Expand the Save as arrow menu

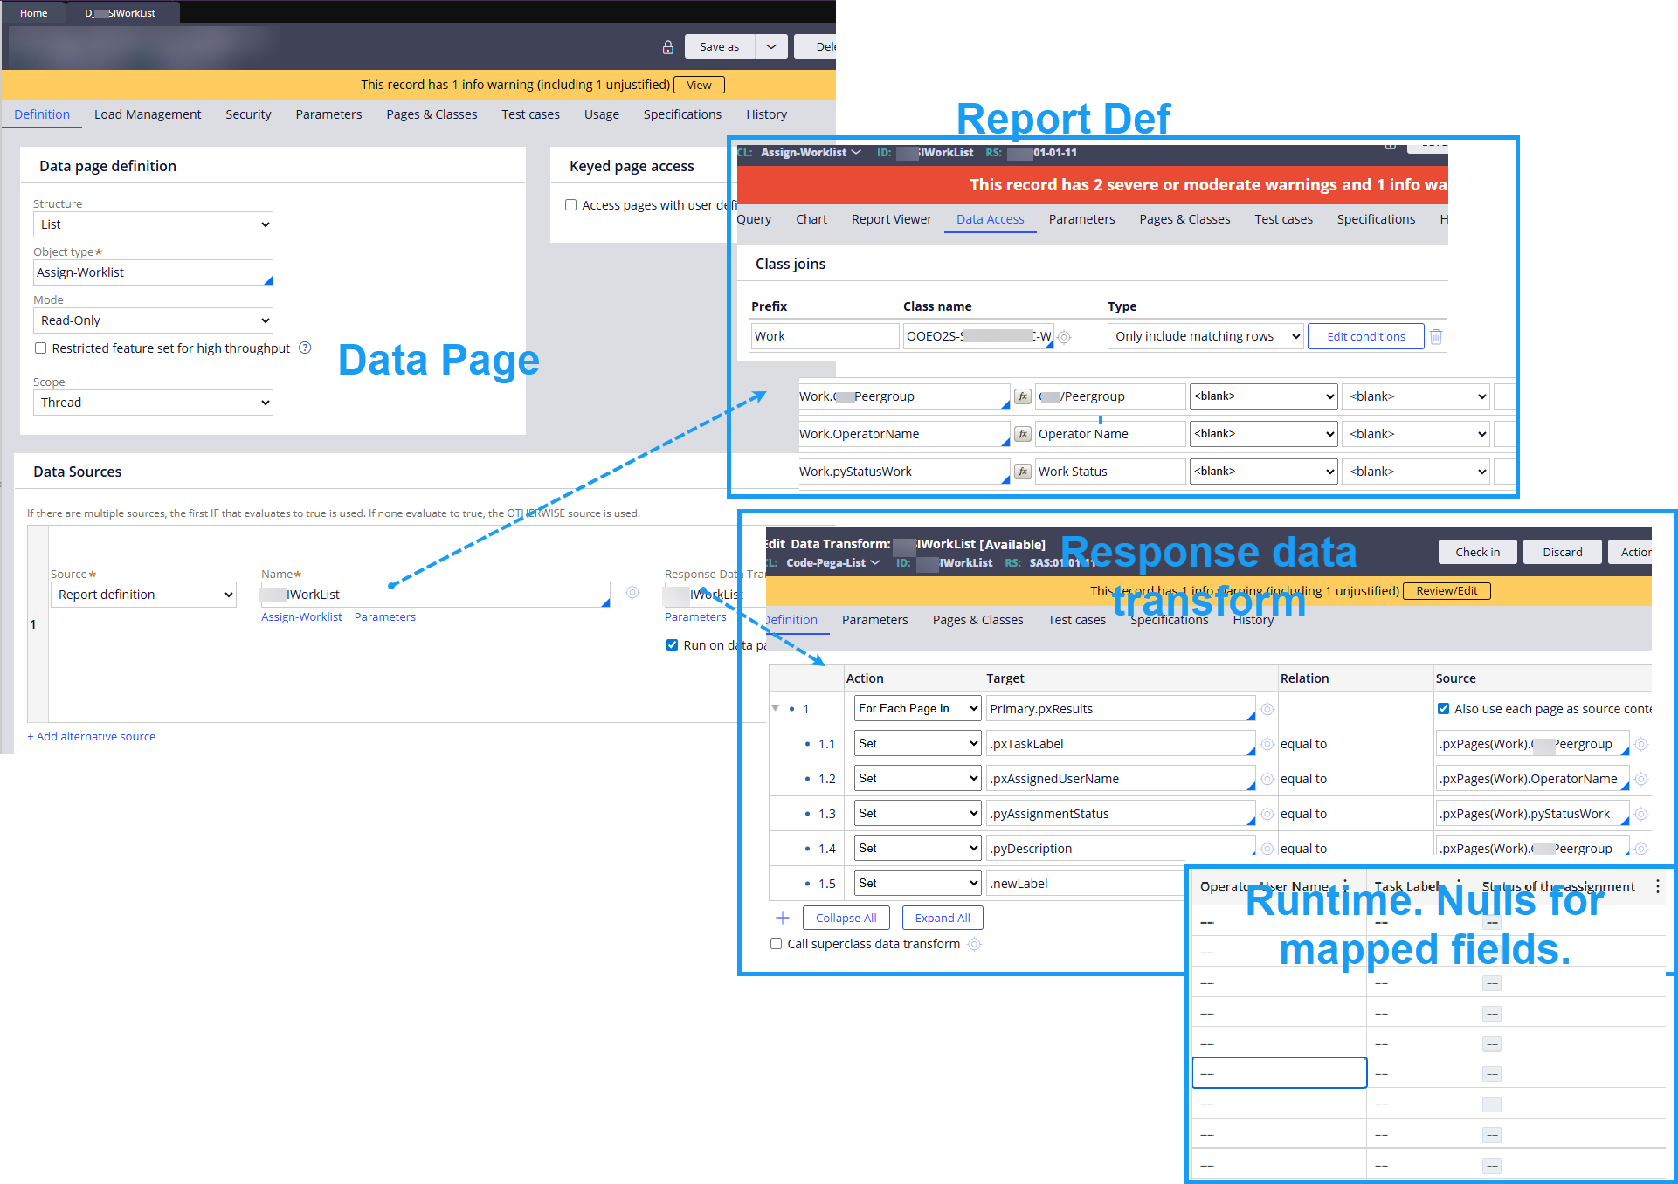click(x=771, y=47)
